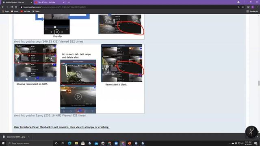Image resolution: width=260 pixels, height=146 pixels.
Task: Open the Reading list panel
Action: (252, 11)
